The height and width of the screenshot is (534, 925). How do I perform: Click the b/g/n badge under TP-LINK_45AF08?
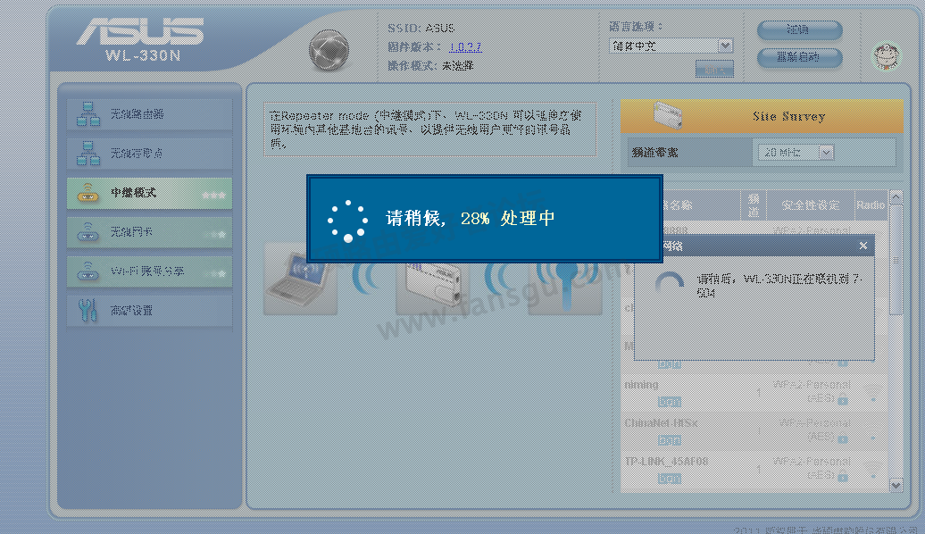tap(669, 479)
